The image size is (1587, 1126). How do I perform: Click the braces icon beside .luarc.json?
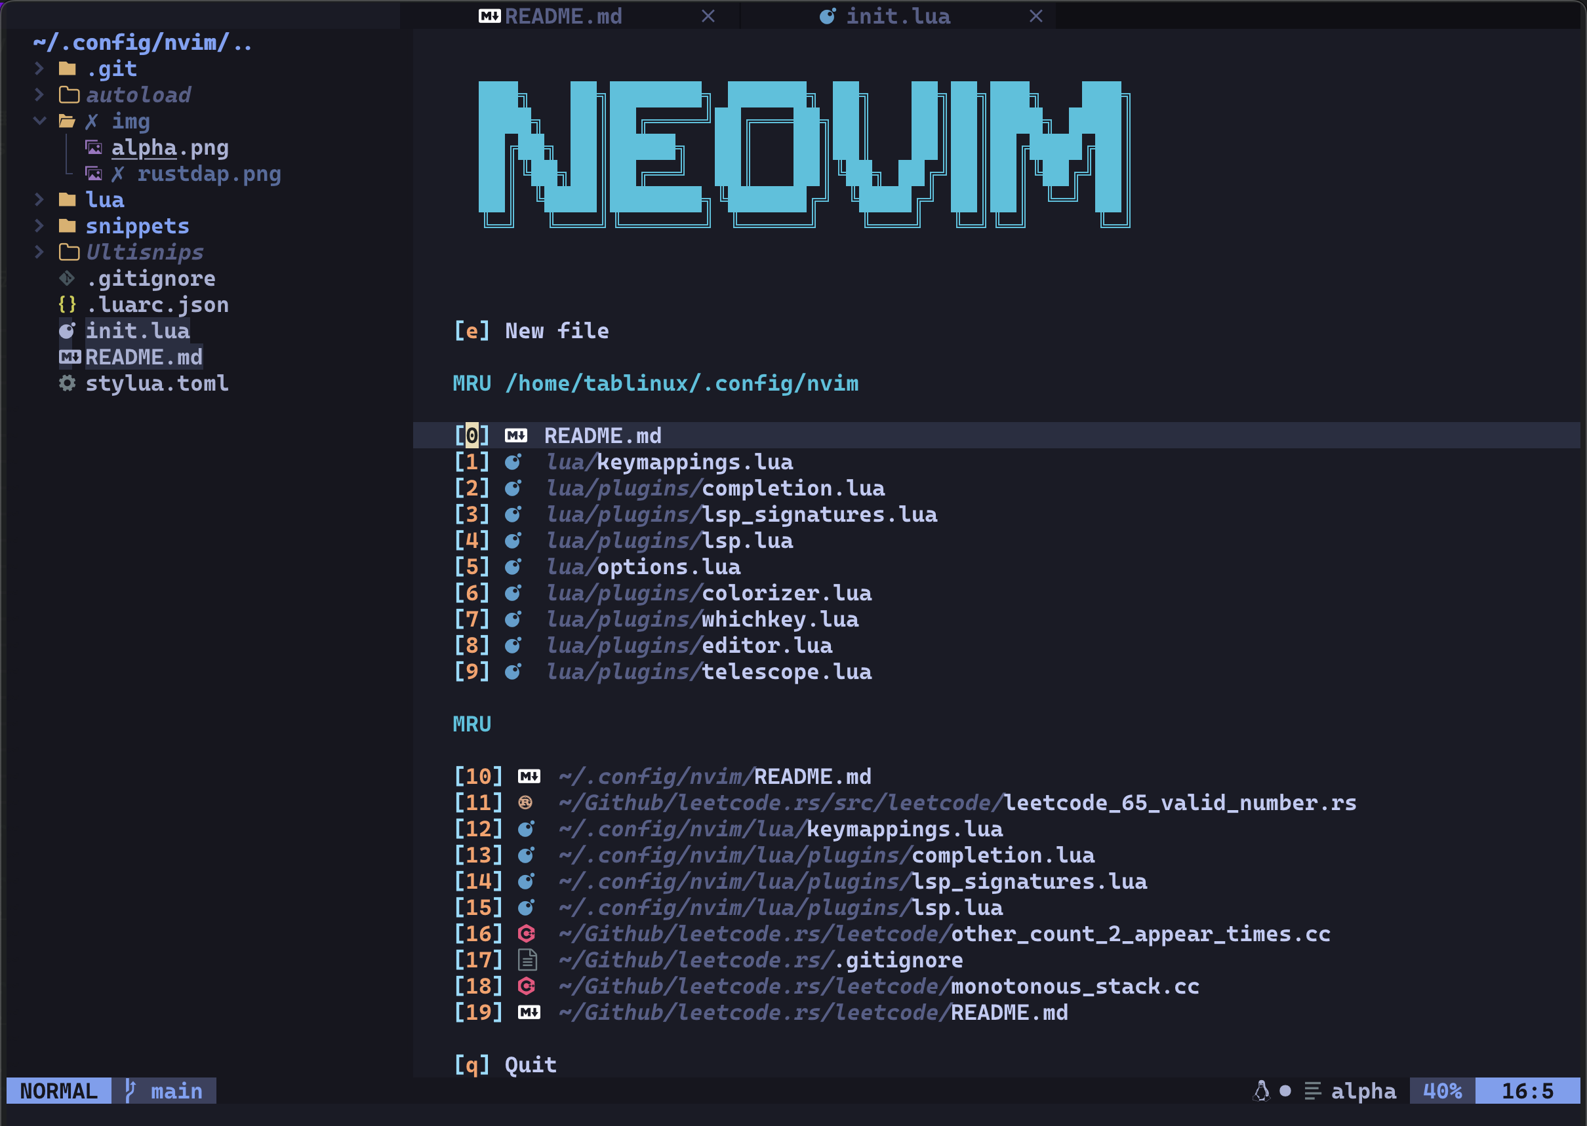click(x=67, y=304)
